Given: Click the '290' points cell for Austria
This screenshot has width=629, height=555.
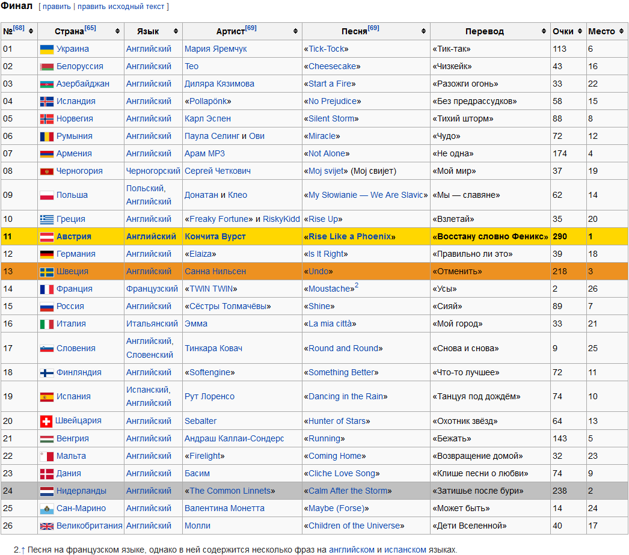Looking at the screenshot, I should click(568, 236).
